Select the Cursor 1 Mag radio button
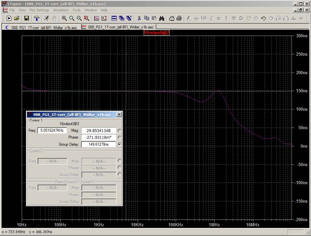 click(120, 131)
